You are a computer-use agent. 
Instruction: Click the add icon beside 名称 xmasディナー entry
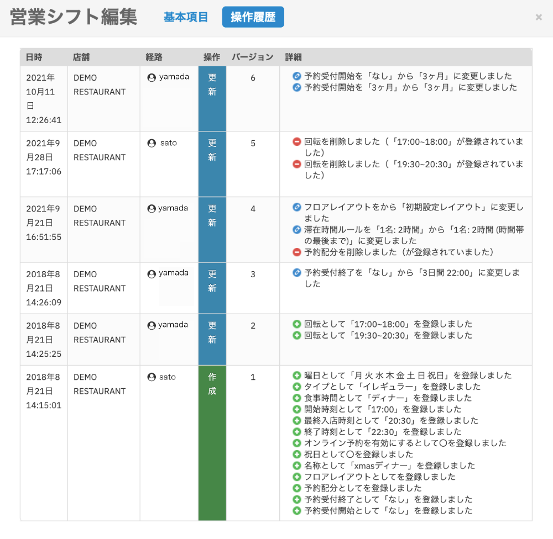tap(297, 466)
